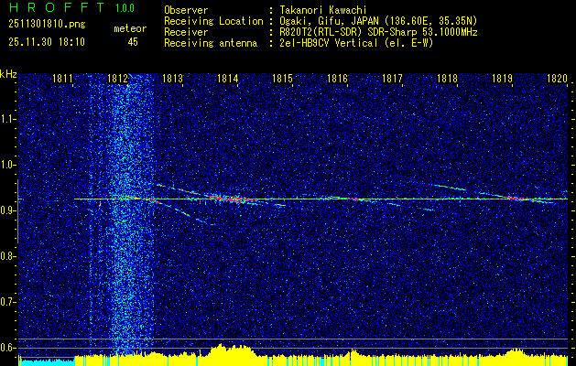This screenshot has height=366, width=576.
Task: Click the 1813 time marker
Action: 173,78
